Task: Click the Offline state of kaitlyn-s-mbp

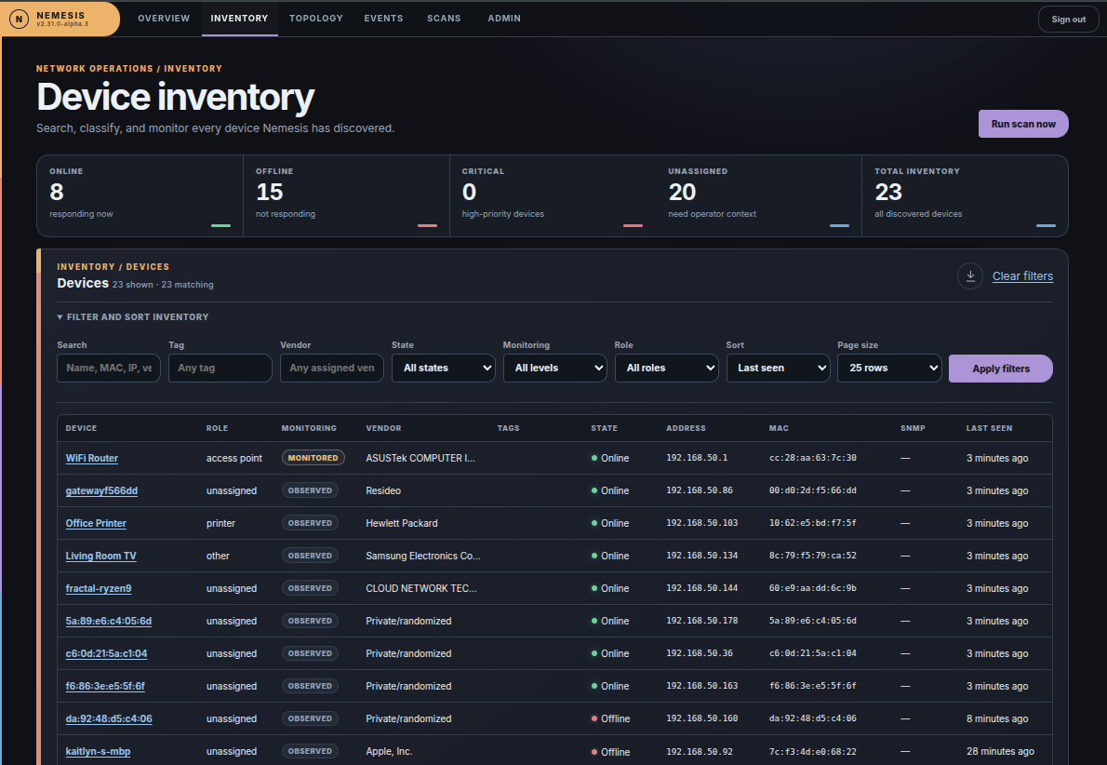Action: pos(610,752)
